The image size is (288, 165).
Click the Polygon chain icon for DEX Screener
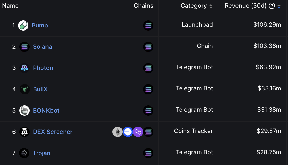pos(138,132)
